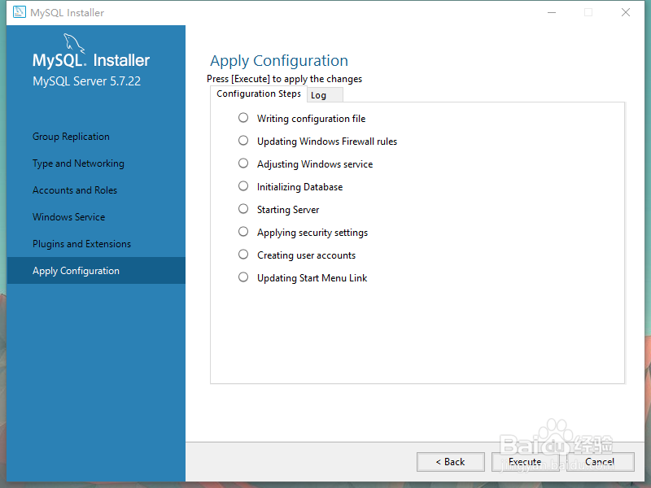Select the Initializing Database step circle

click(243, 186)
